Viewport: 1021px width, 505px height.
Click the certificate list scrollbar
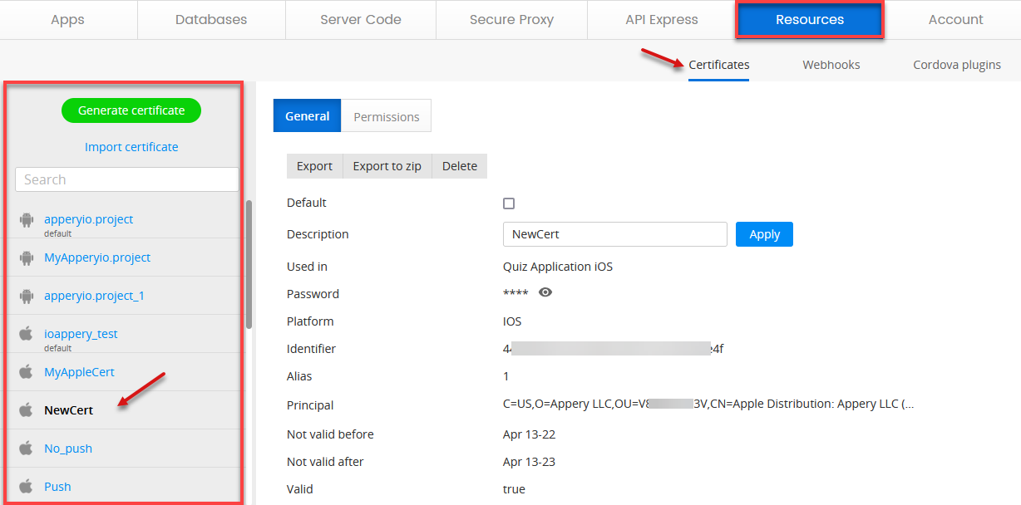pos(249,264)
